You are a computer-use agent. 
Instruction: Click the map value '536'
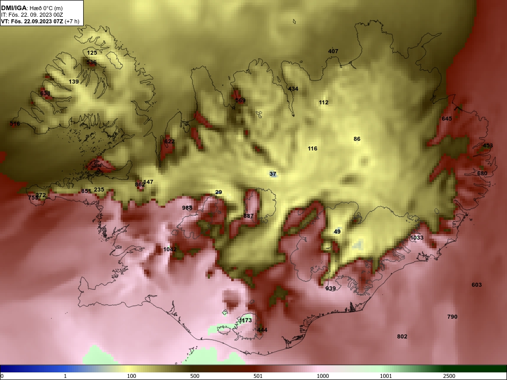click(91, 62)
